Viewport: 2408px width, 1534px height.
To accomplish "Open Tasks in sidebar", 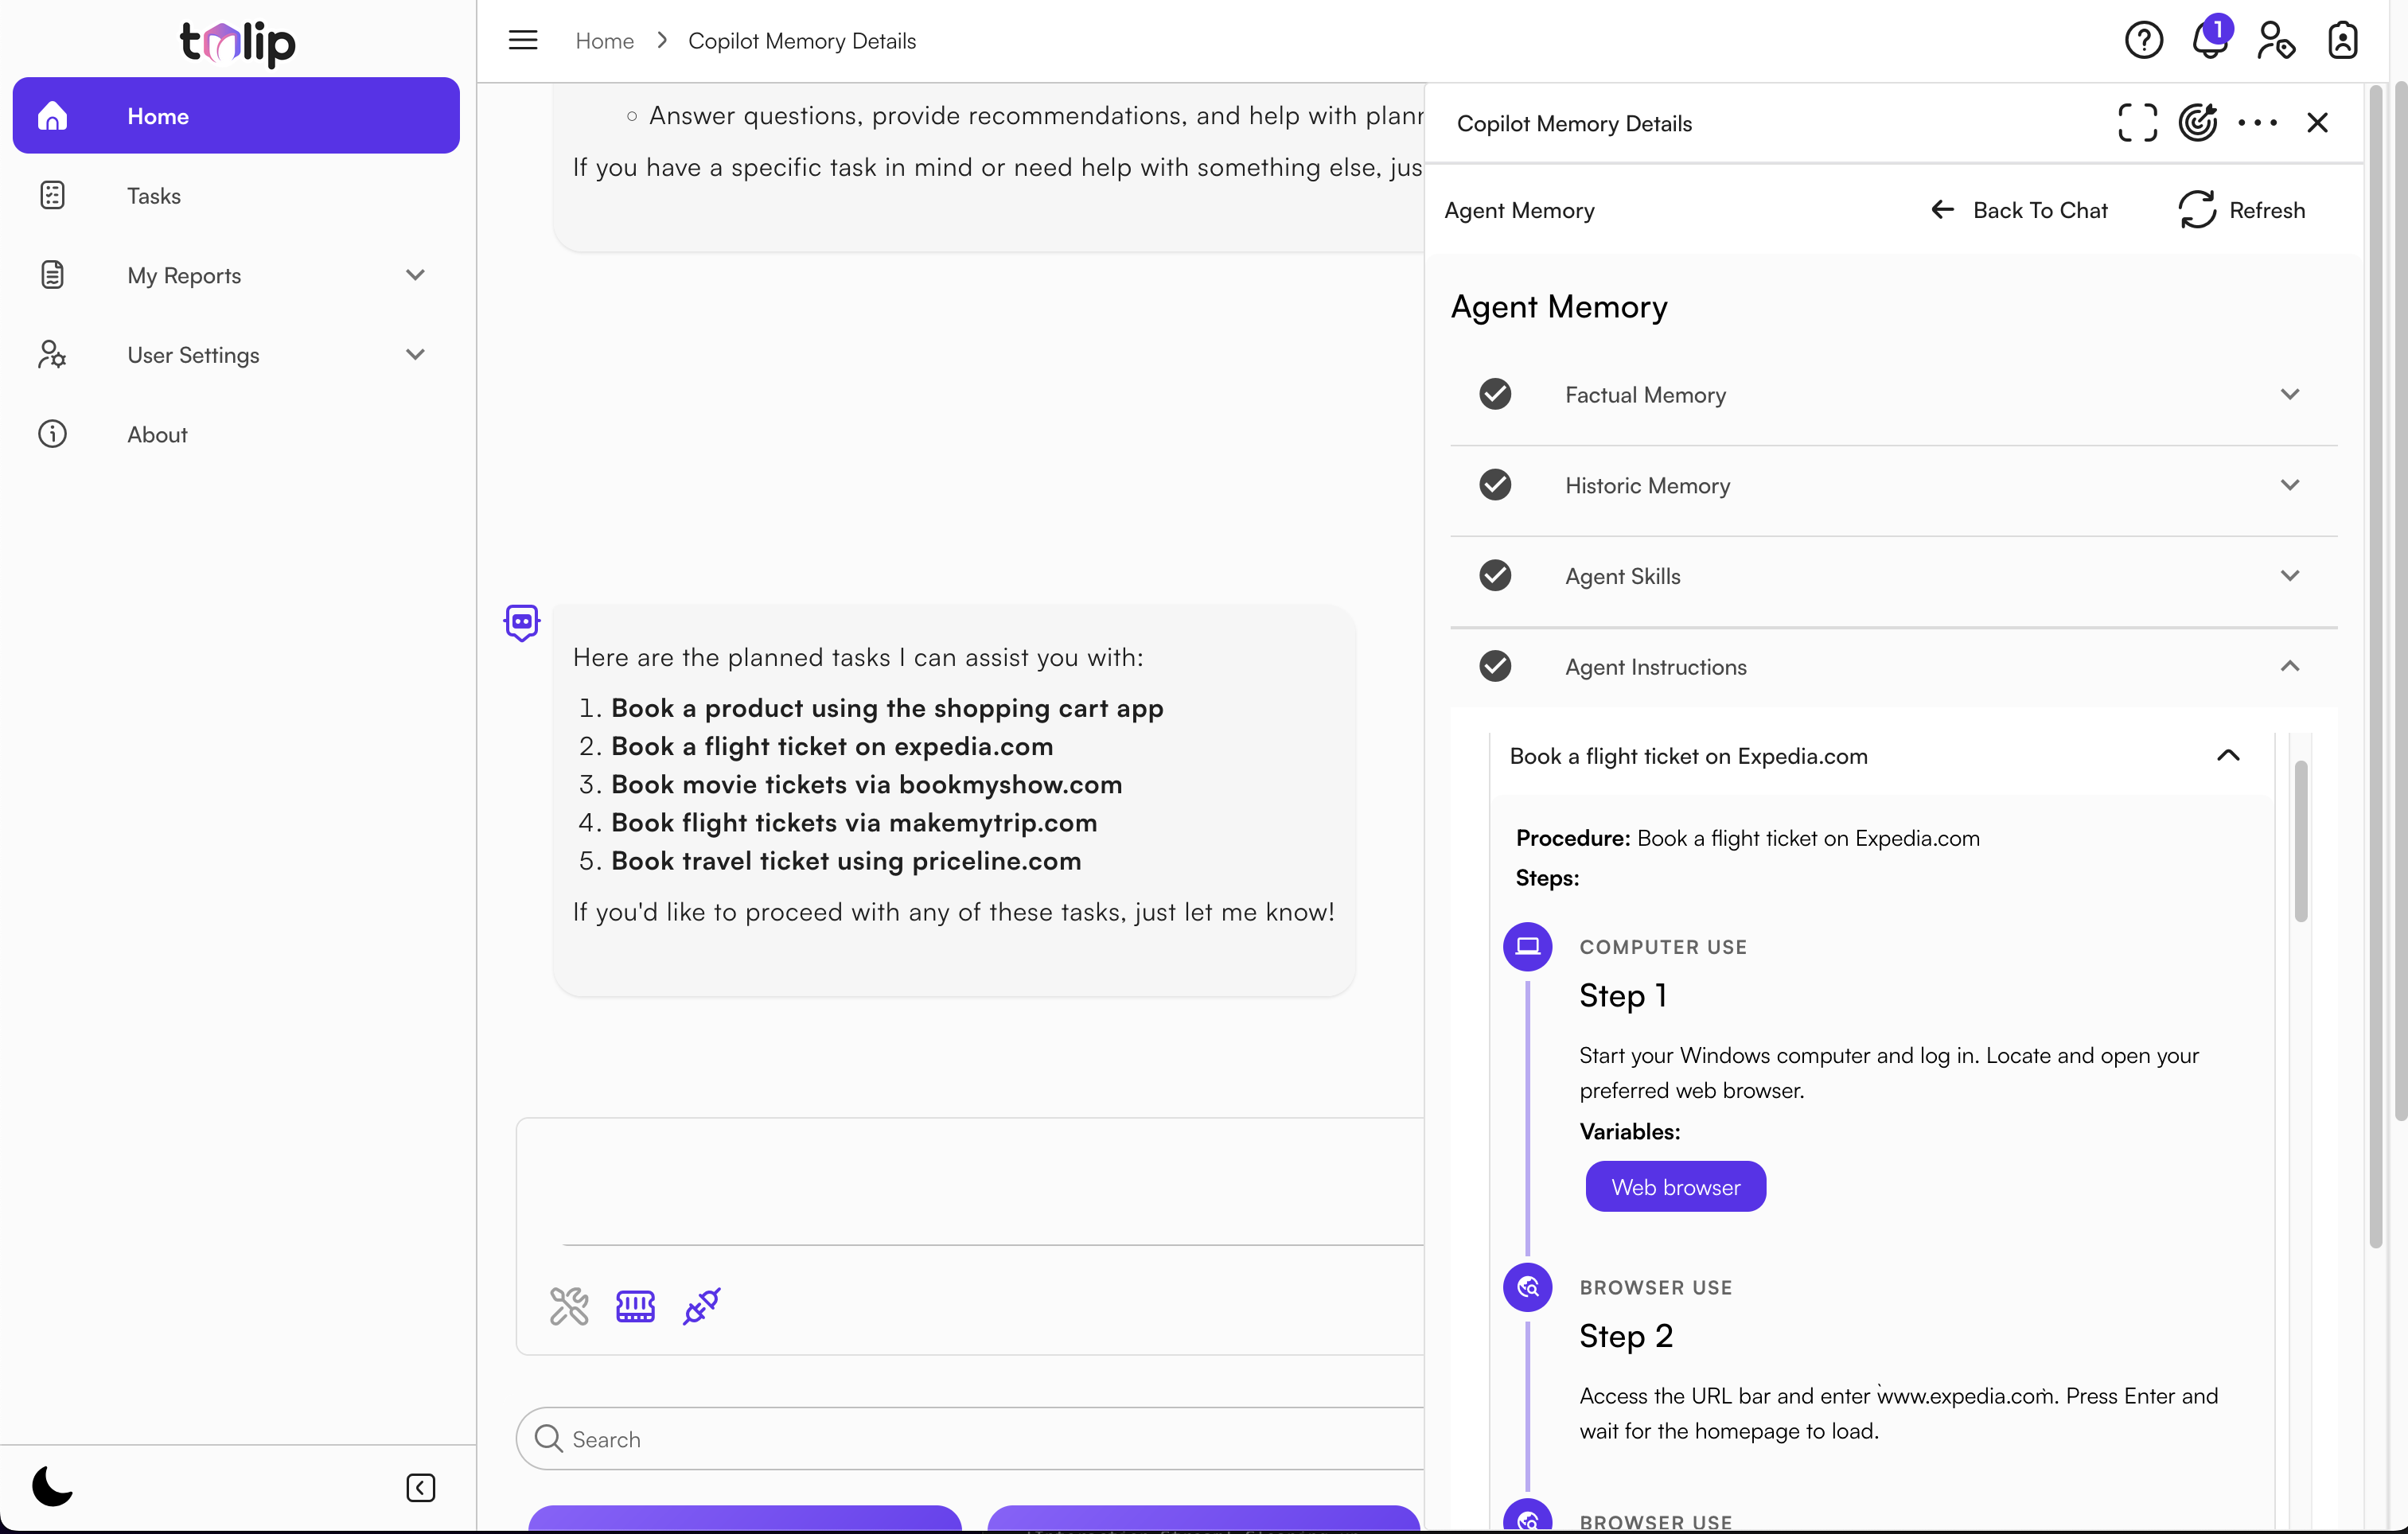I will [x=236, y=195].
